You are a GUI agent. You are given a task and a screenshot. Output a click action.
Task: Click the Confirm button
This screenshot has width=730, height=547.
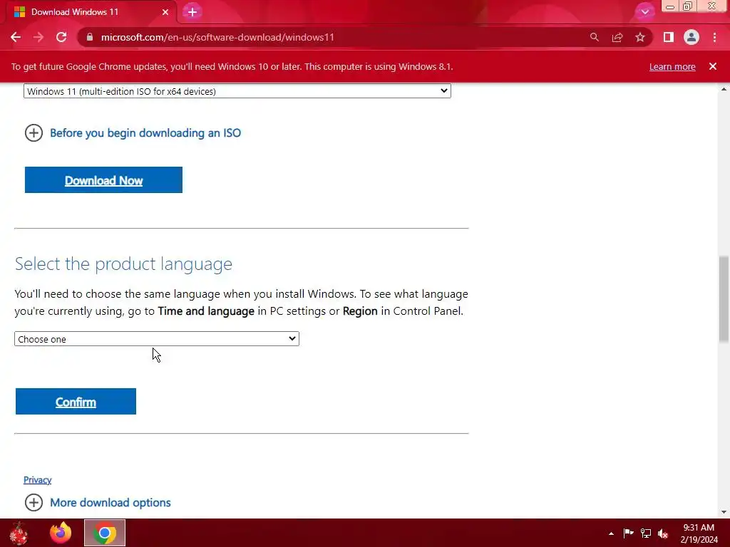[x=76, y=402]
